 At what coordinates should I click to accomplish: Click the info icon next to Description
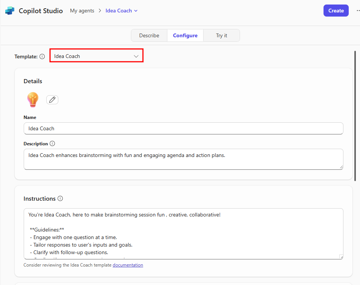pos(52,143)
